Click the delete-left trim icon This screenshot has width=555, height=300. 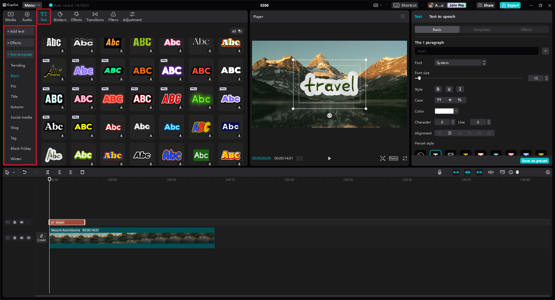(59, 172)
